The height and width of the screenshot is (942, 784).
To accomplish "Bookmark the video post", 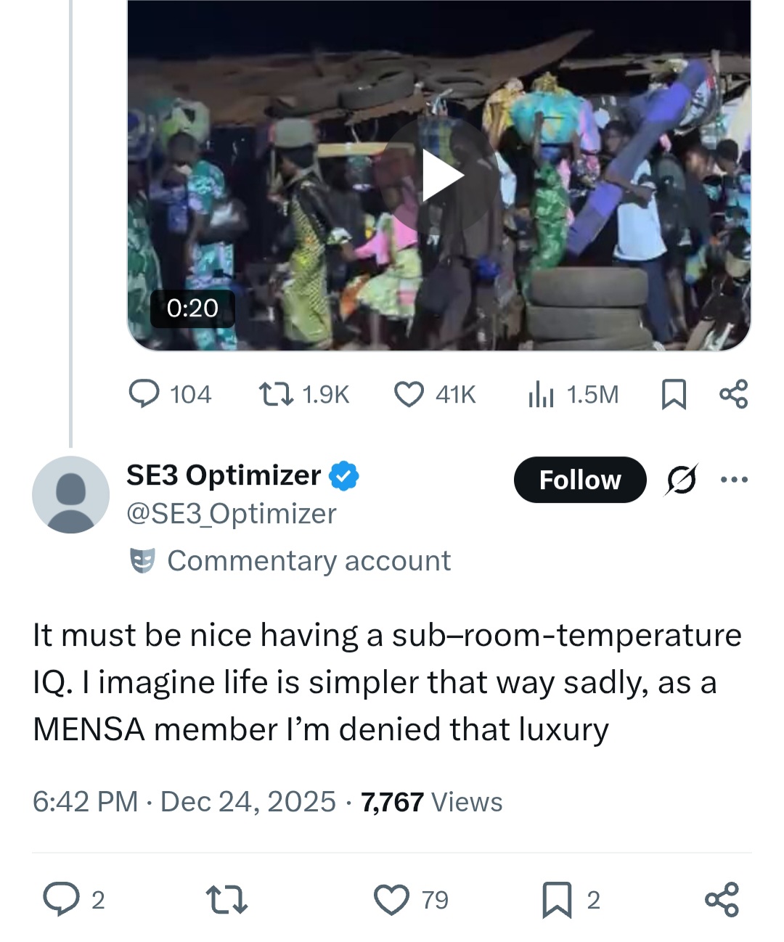I will pyautogui.click(x=674, y=394).
